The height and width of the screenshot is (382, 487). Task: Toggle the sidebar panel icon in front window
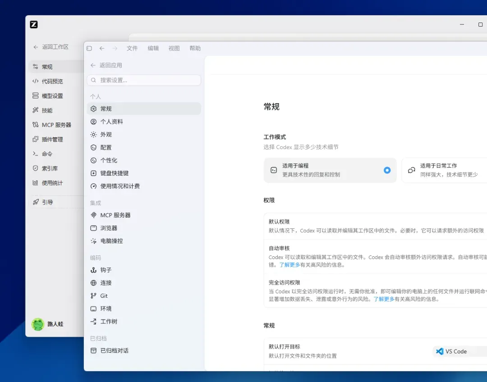(89, 48)
